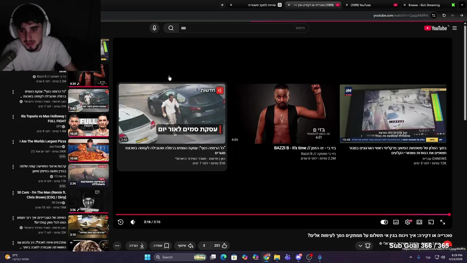
Task: Mute the video with the volume icon
Action: (x=133, y=222)
